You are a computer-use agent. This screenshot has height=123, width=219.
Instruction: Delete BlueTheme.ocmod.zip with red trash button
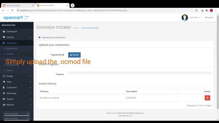(x=207, y=98)
